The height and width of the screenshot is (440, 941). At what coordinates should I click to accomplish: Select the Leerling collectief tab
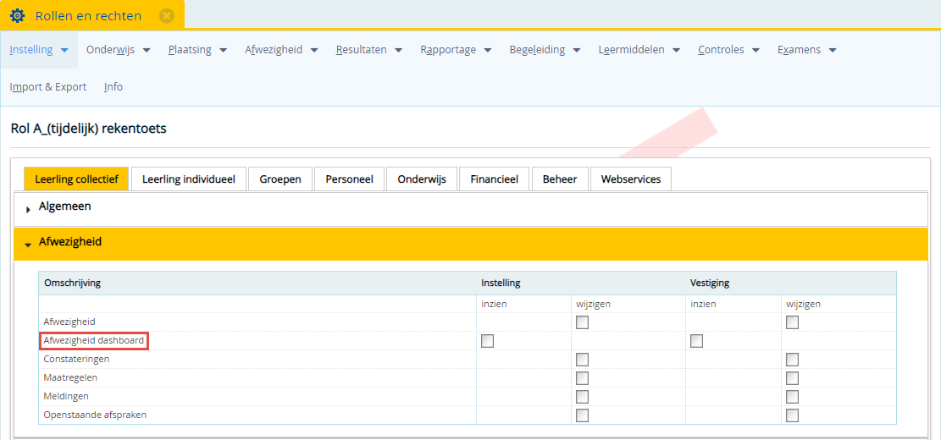point(76,179)
